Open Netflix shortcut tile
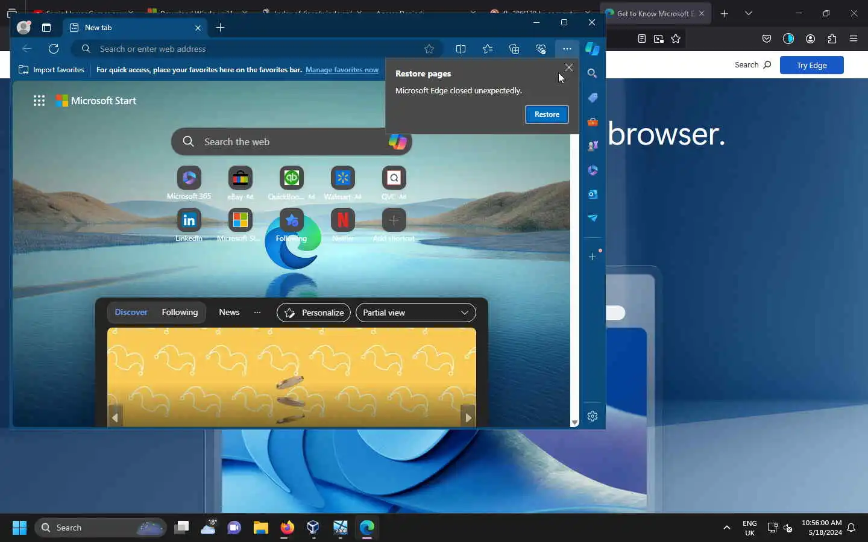This screenshot has width=868, height=542. click(342, 220)
